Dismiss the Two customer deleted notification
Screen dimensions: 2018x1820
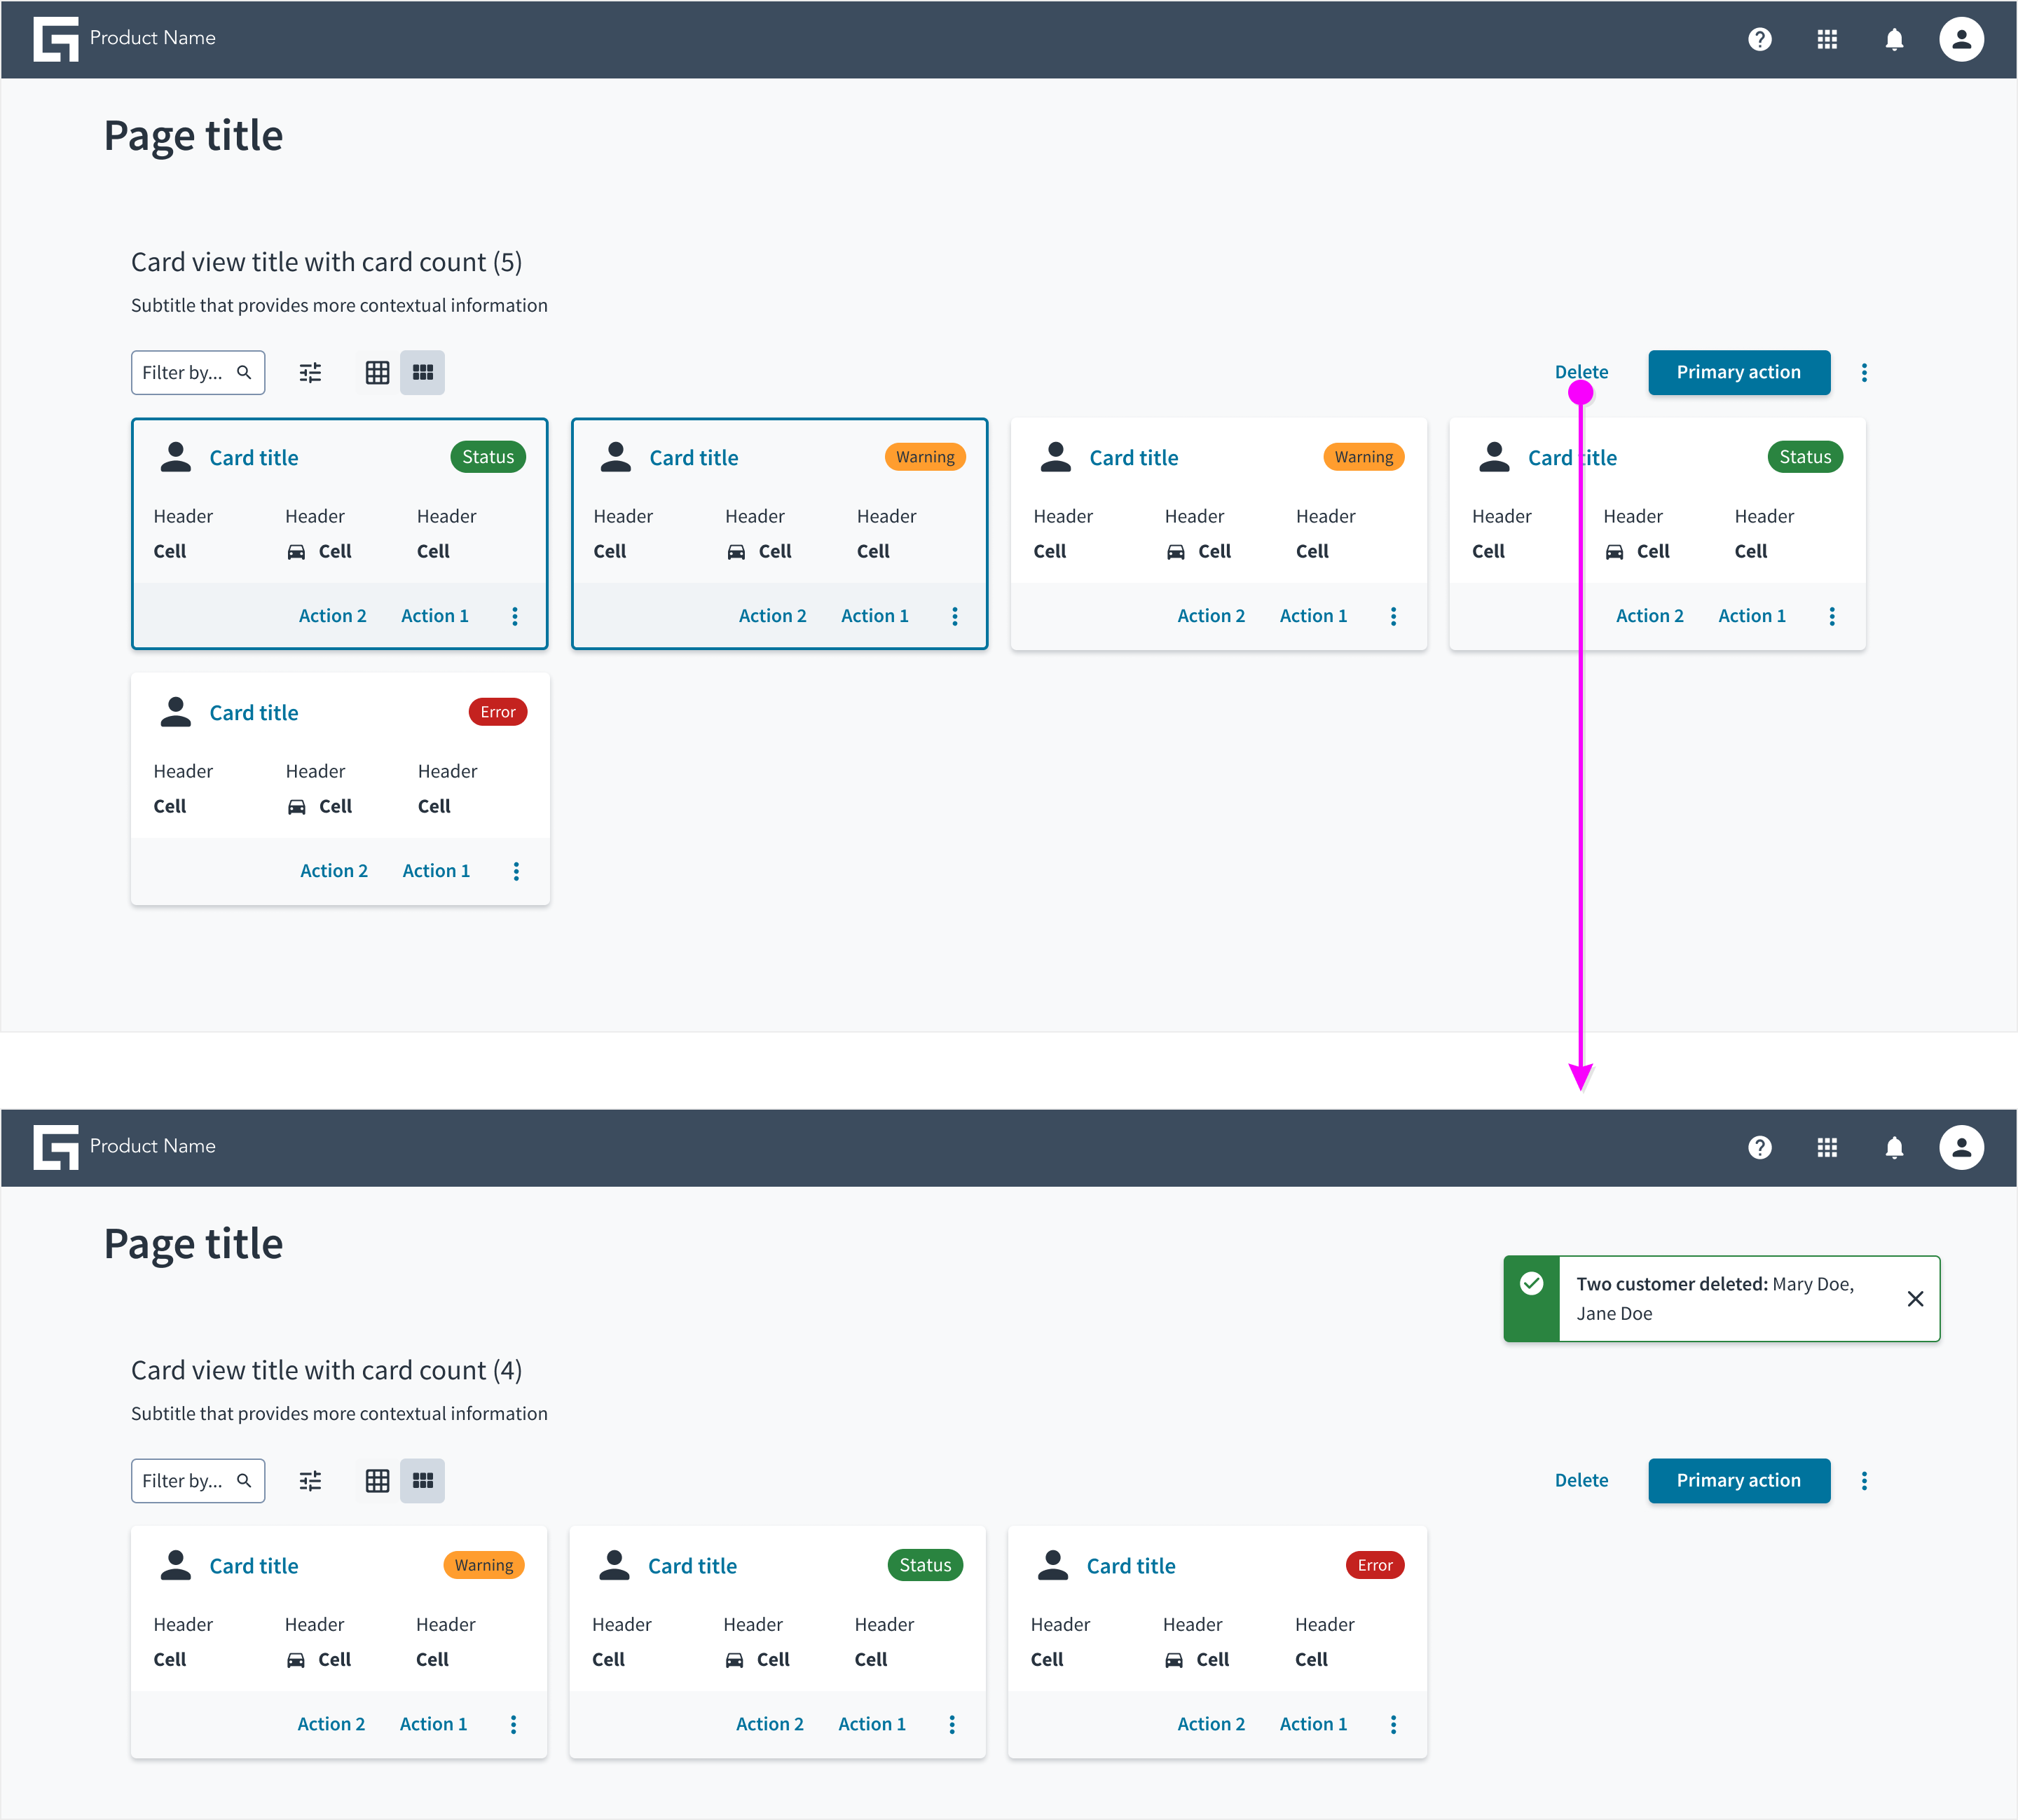point(1914,1298)
